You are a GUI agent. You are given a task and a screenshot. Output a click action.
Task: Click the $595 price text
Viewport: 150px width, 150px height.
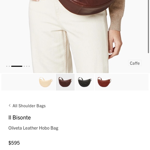(14, 143)
